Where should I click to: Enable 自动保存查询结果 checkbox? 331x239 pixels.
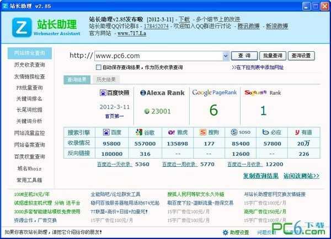98,67
